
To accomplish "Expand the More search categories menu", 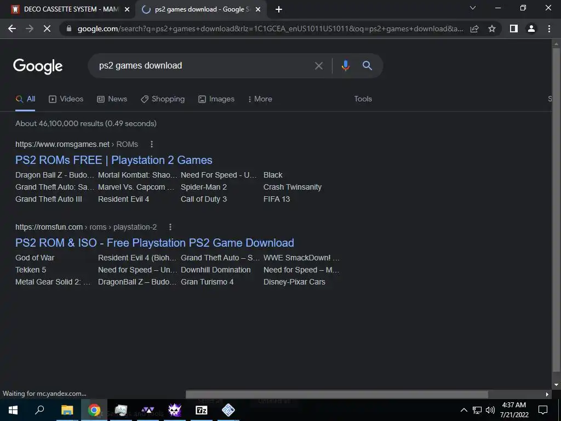I will pos(260,99).
